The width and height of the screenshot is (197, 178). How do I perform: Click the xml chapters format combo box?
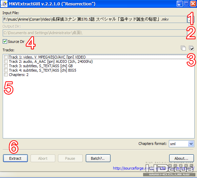[181, 144]
